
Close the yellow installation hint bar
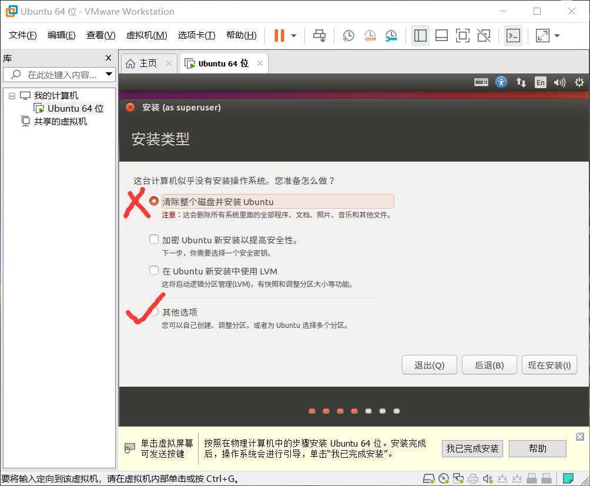(580, 437)
